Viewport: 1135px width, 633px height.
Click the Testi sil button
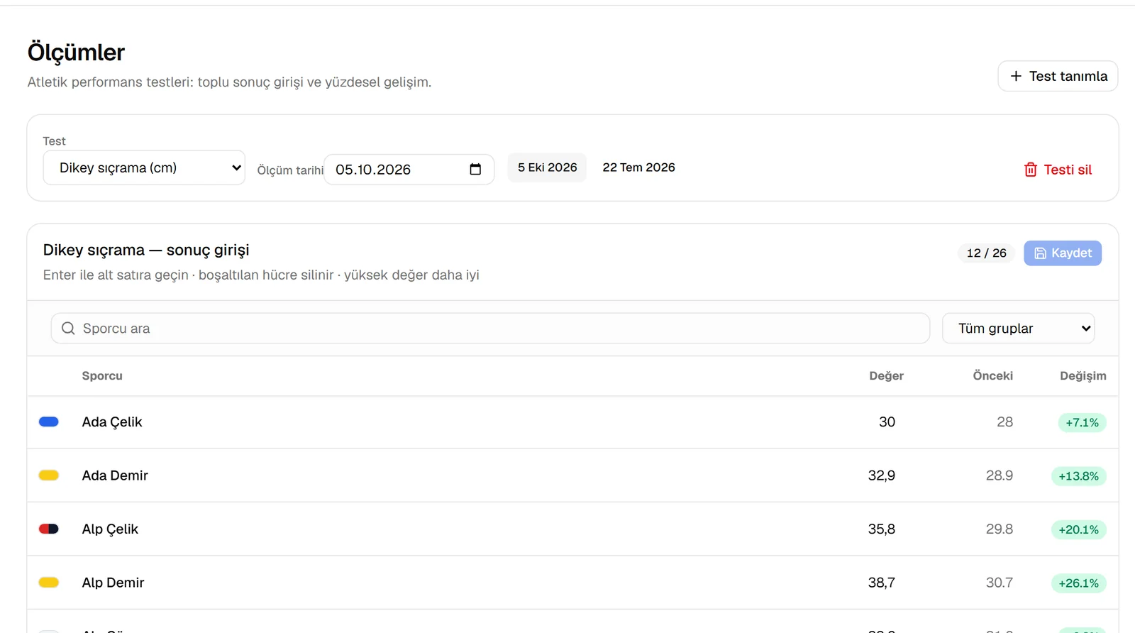(1058, 170)
